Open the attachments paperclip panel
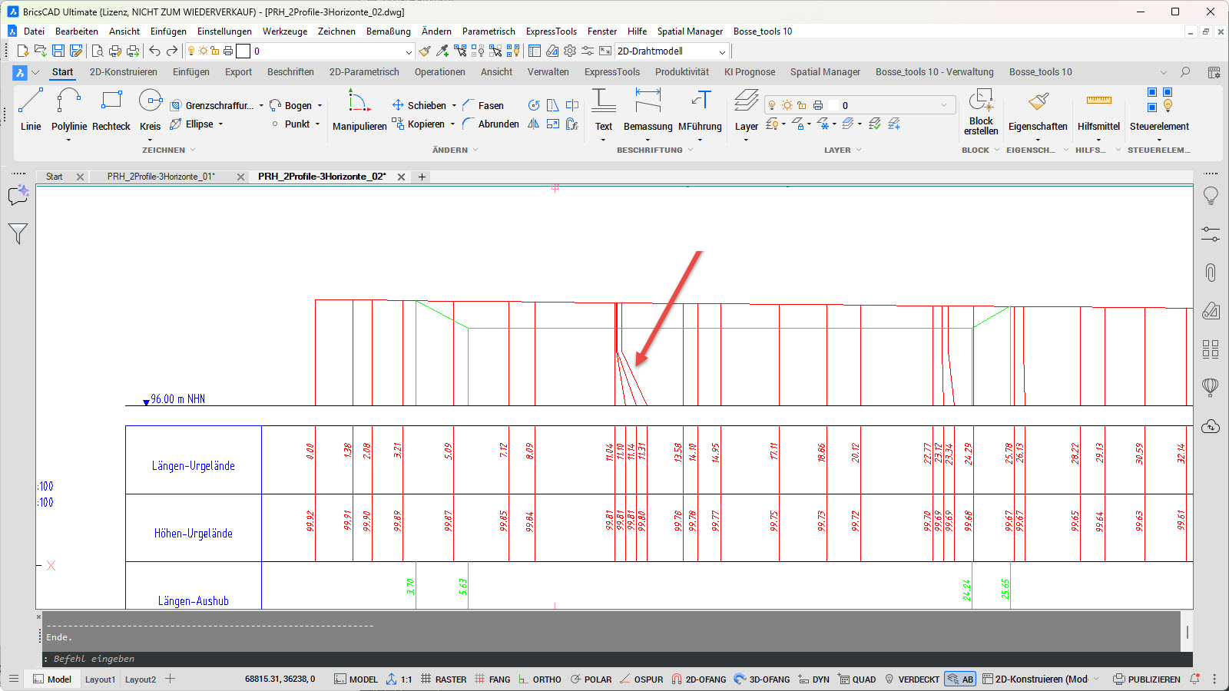This screenshot has height=691, width=1229. pos(1211,273)
